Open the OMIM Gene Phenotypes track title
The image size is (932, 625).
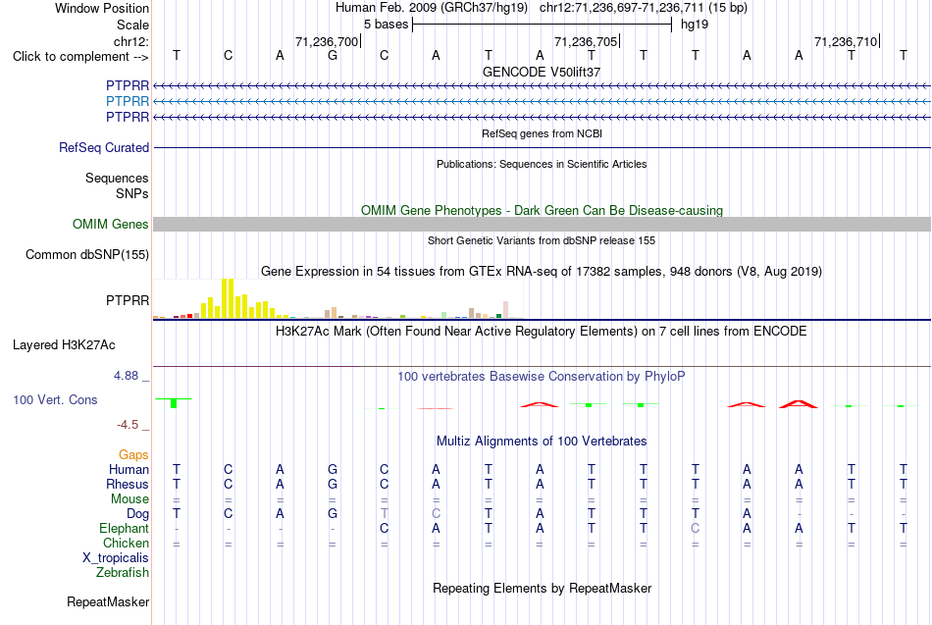[542, 211]
